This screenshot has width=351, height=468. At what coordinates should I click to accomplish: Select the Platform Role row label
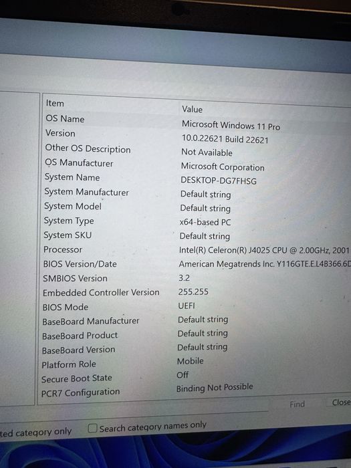coord(69,364)
